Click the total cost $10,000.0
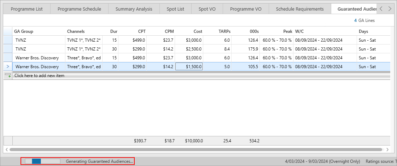The height and width of the screenshot is (166, 397). (194, 141)
